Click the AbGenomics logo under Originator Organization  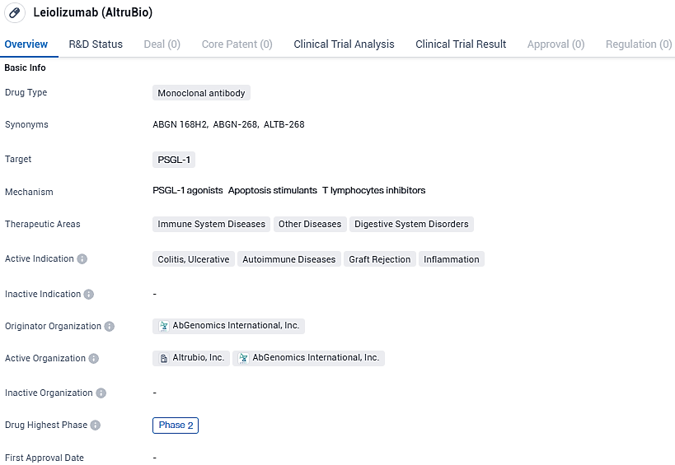pyautogui.click(x=164, y=326)
